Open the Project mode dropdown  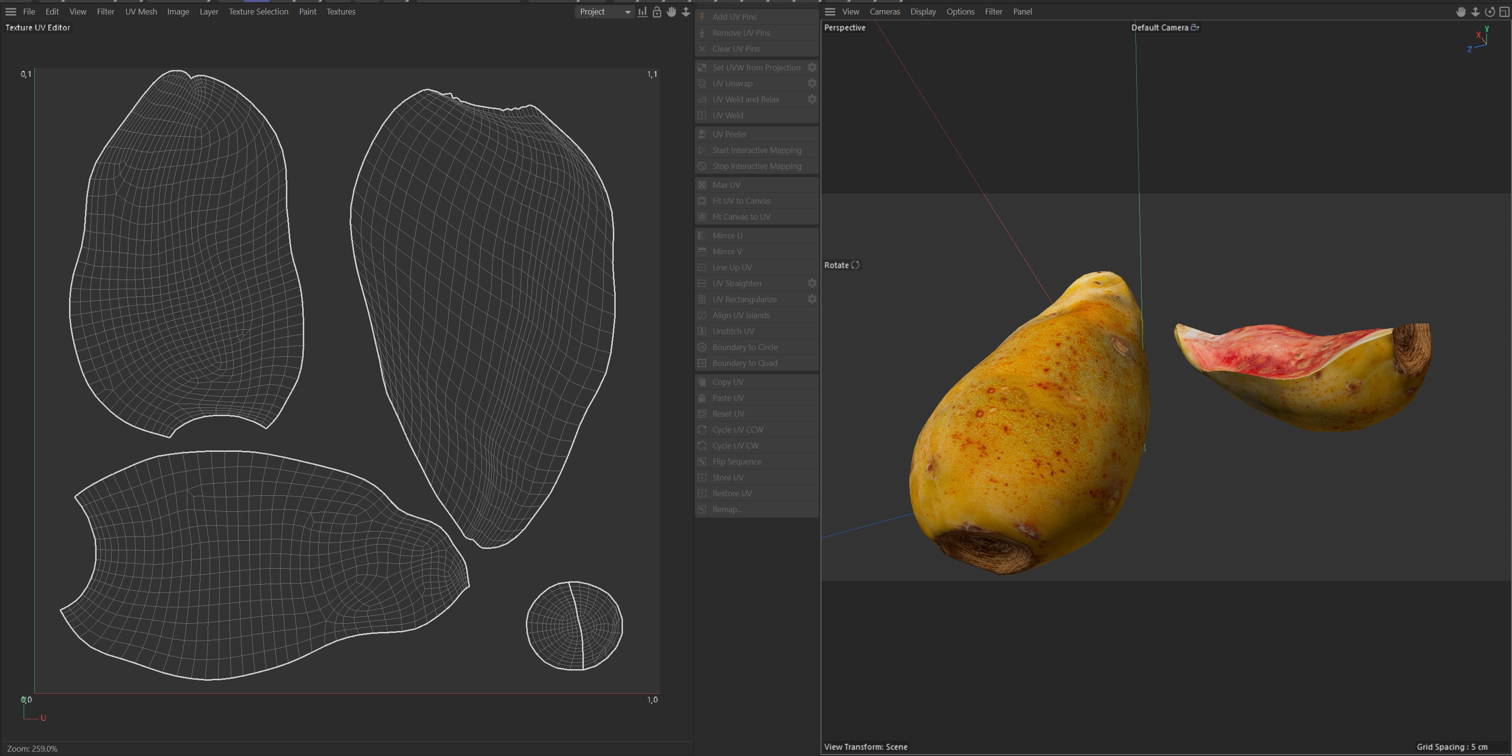tap(604, 12)
